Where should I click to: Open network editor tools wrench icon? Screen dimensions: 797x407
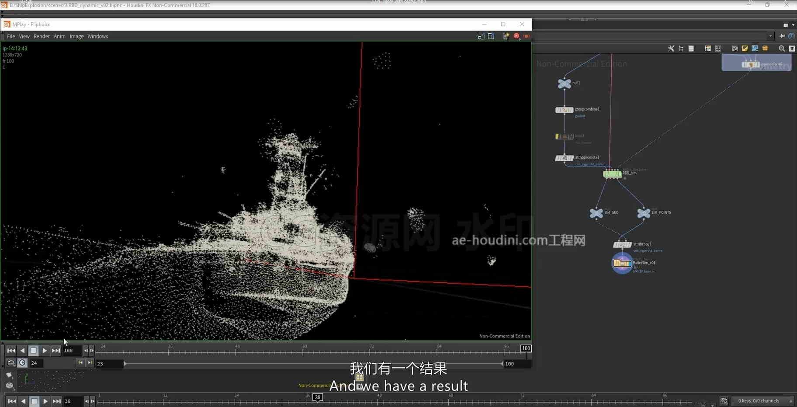point(671,49)
